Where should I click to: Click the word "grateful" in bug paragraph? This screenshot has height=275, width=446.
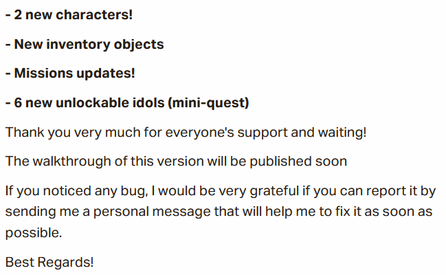pyautogui.click(x=274, y=190)
